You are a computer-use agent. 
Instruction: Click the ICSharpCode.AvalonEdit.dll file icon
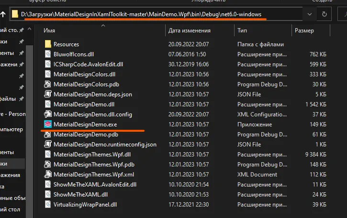(x=48, y=64)
